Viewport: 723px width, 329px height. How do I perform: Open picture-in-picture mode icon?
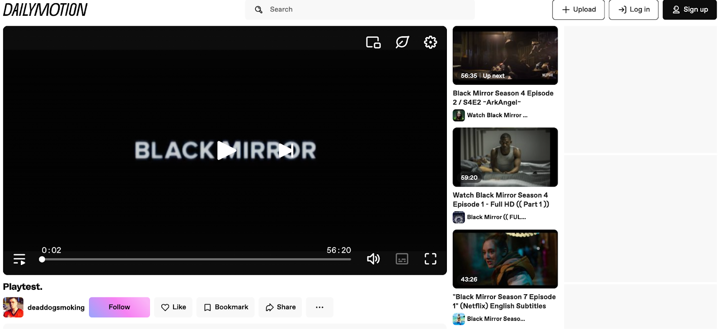(x=373, y=42)
